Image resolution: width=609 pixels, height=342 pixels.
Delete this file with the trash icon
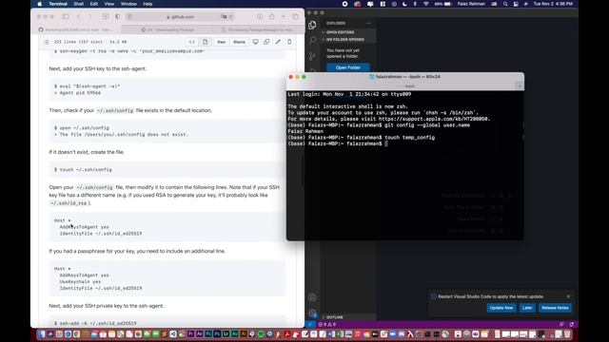[x=289, y=42]
